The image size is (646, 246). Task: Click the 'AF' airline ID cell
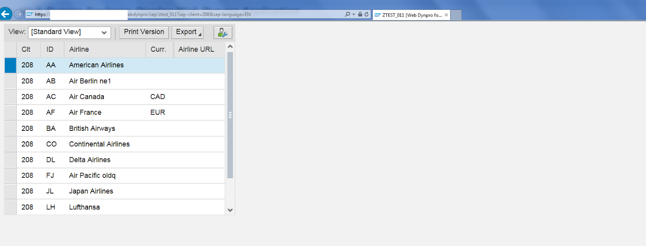click(53, 113)
